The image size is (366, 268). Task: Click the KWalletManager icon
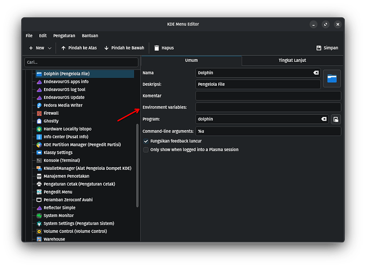[39, 168]
